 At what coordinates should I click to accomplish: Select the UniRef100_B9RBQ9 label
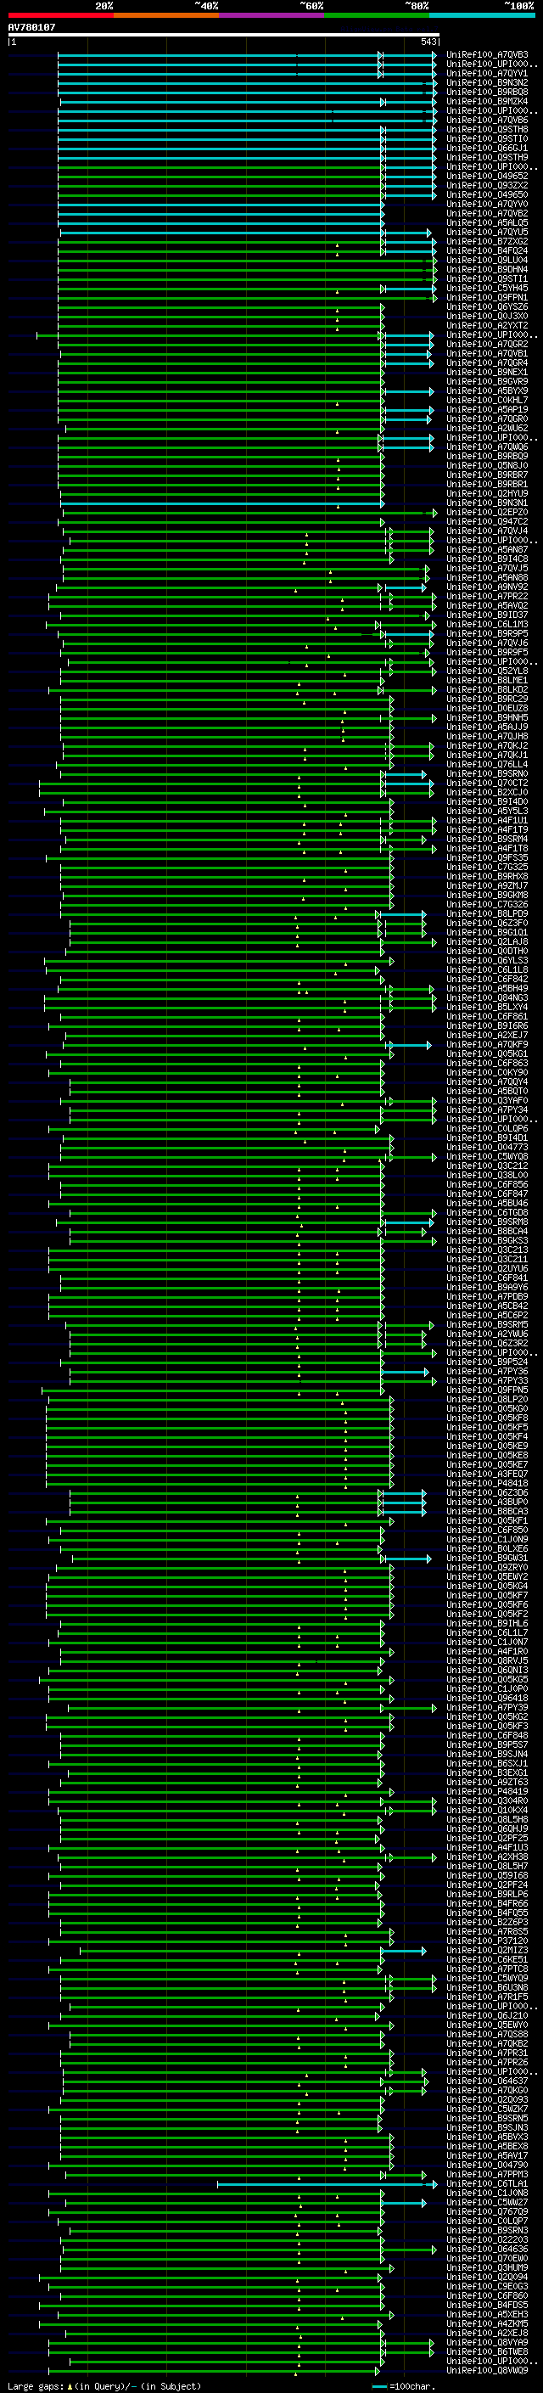coord(487,456)
